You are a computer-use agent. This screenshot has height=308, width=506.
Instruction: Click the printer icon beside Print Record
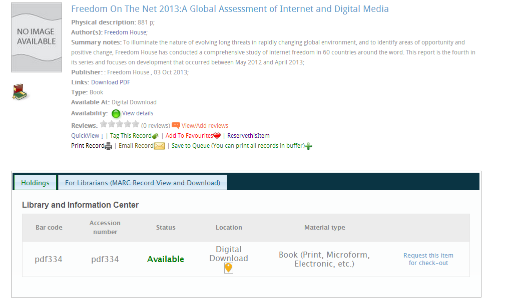coord(109,146)
